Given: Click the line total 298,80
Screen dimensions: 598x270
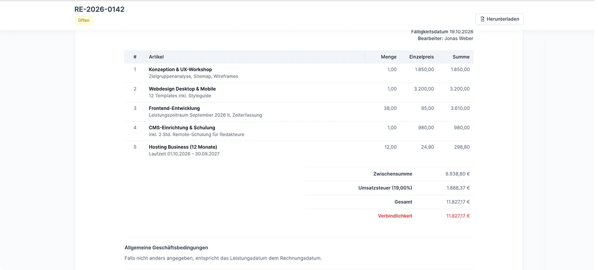Looking at the screenshot, I should pyautogui.click(x=462, y=147).
